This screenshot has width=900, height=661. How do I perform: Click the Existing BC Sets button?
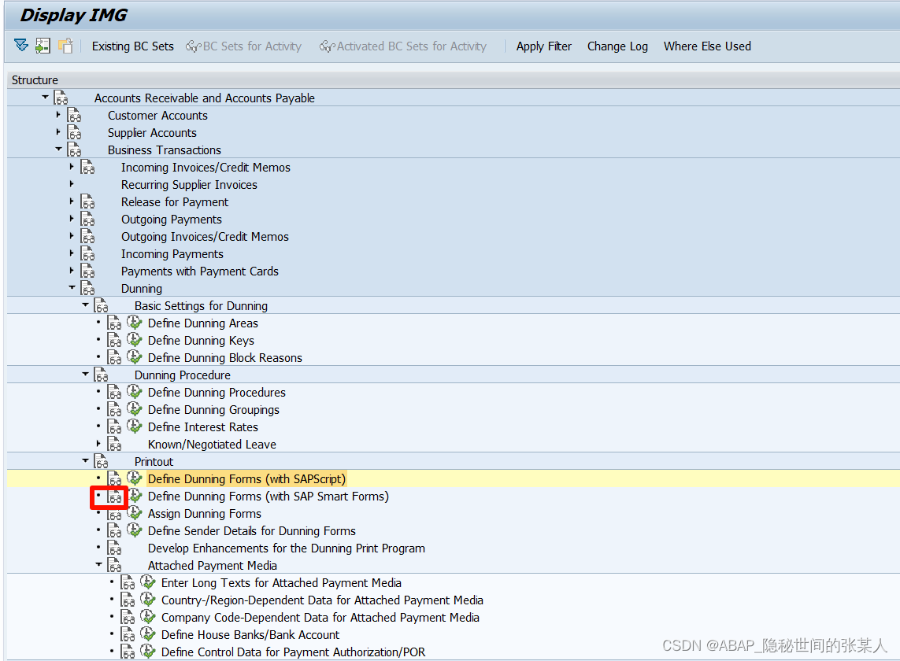click(x=132, y=46)
